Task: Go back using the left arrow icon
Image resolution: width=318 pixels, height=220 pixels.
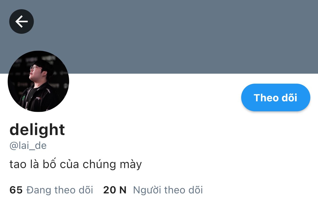Action: (22, 21)
